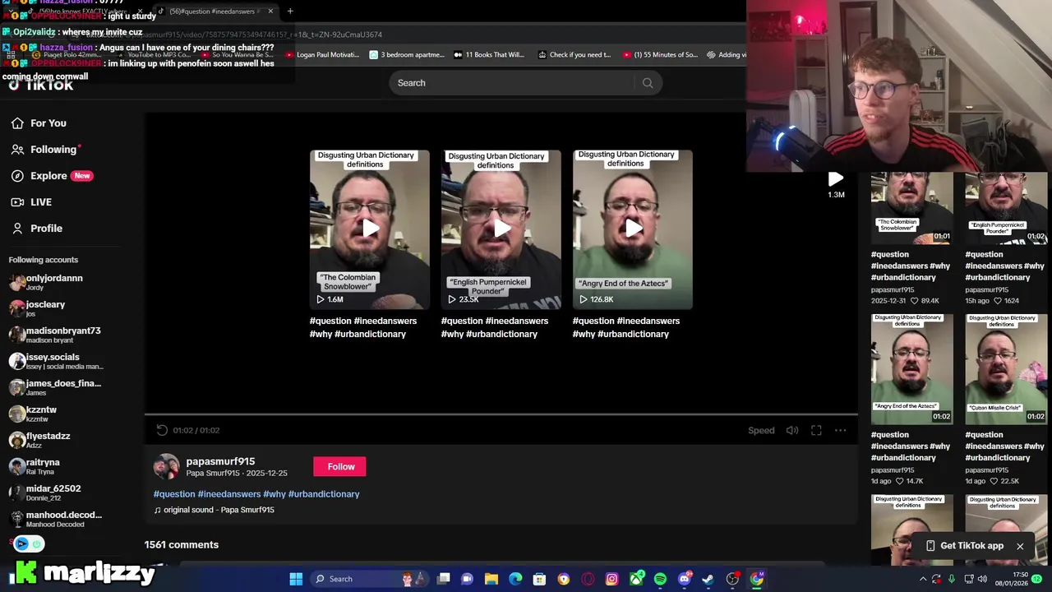
Task: Dismiss the Get TikTok app popup
Action: [1020, 546]
